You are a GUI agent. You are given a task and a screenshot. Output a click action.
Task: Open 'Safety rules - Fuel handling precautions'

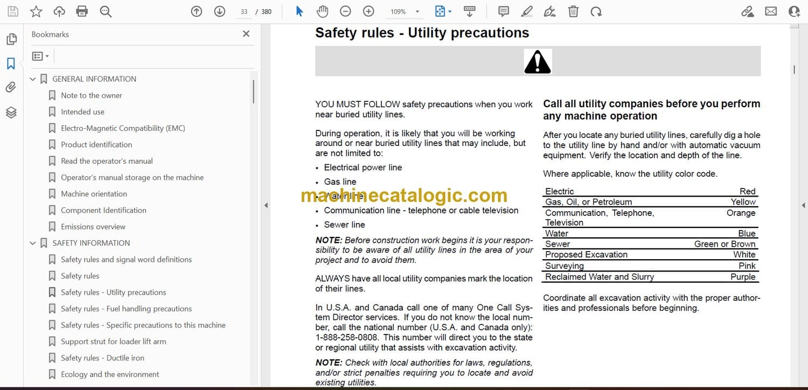(x=127, y=309)
